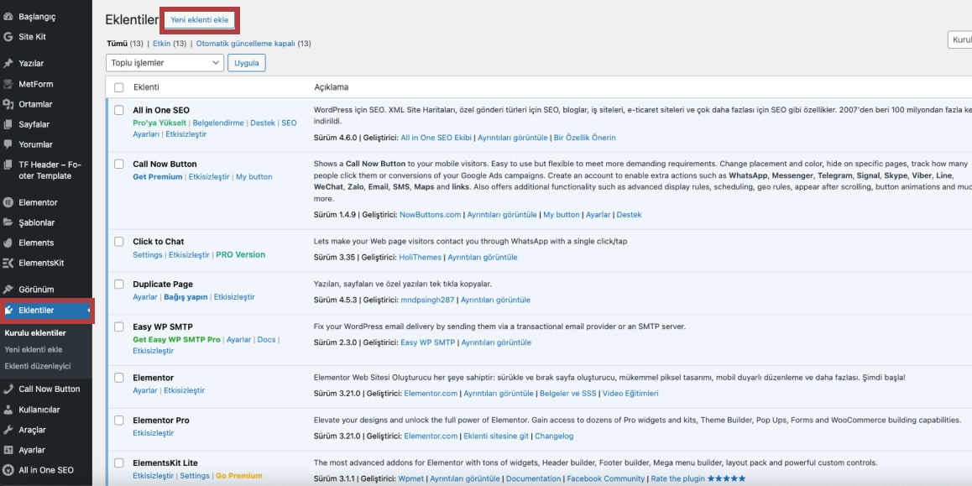Check the All in One SEO plugin checkbox
This screenshot has height=486, width=972.
click(x=119, y=110)
